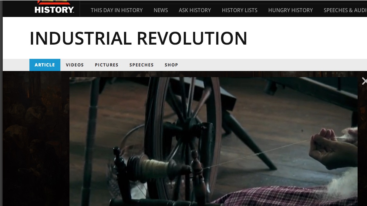
Task: Go to the Shop tab
Action: click(171, 65)
